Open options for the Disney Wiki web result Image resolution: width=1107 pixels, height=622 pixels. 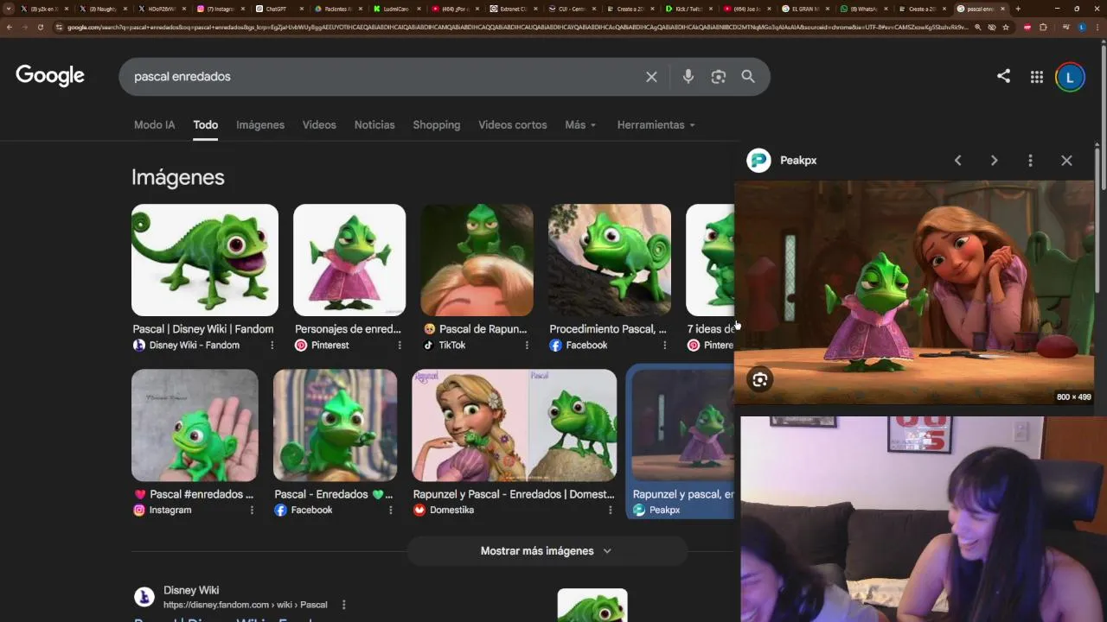pyautogui.click(x=343, y=605)
